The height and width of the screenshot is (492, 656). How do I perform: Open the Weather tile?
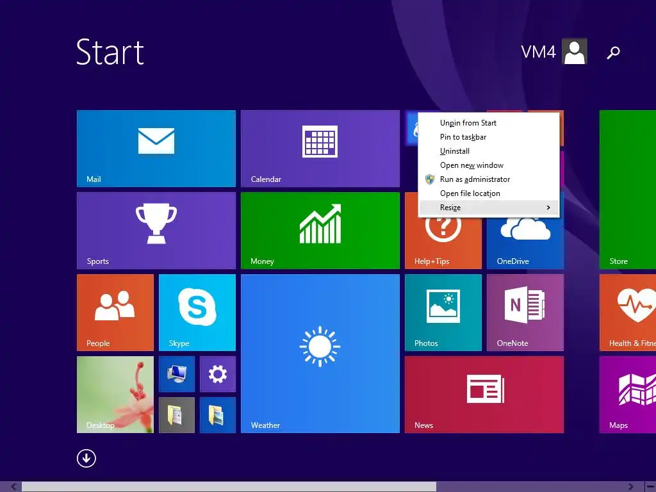pos(320,354)
